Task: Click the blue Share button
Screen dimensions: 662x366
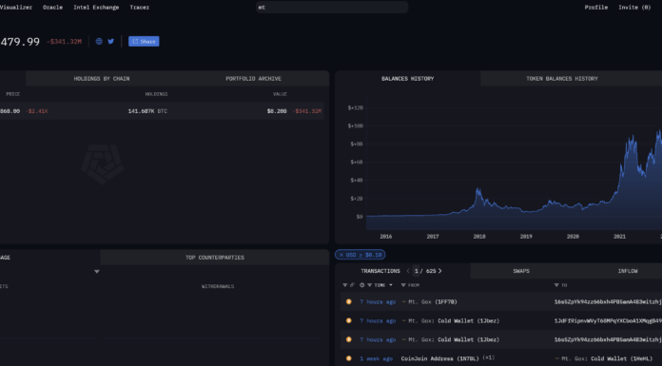Action: pyautogui.click(x=144, y=42)
